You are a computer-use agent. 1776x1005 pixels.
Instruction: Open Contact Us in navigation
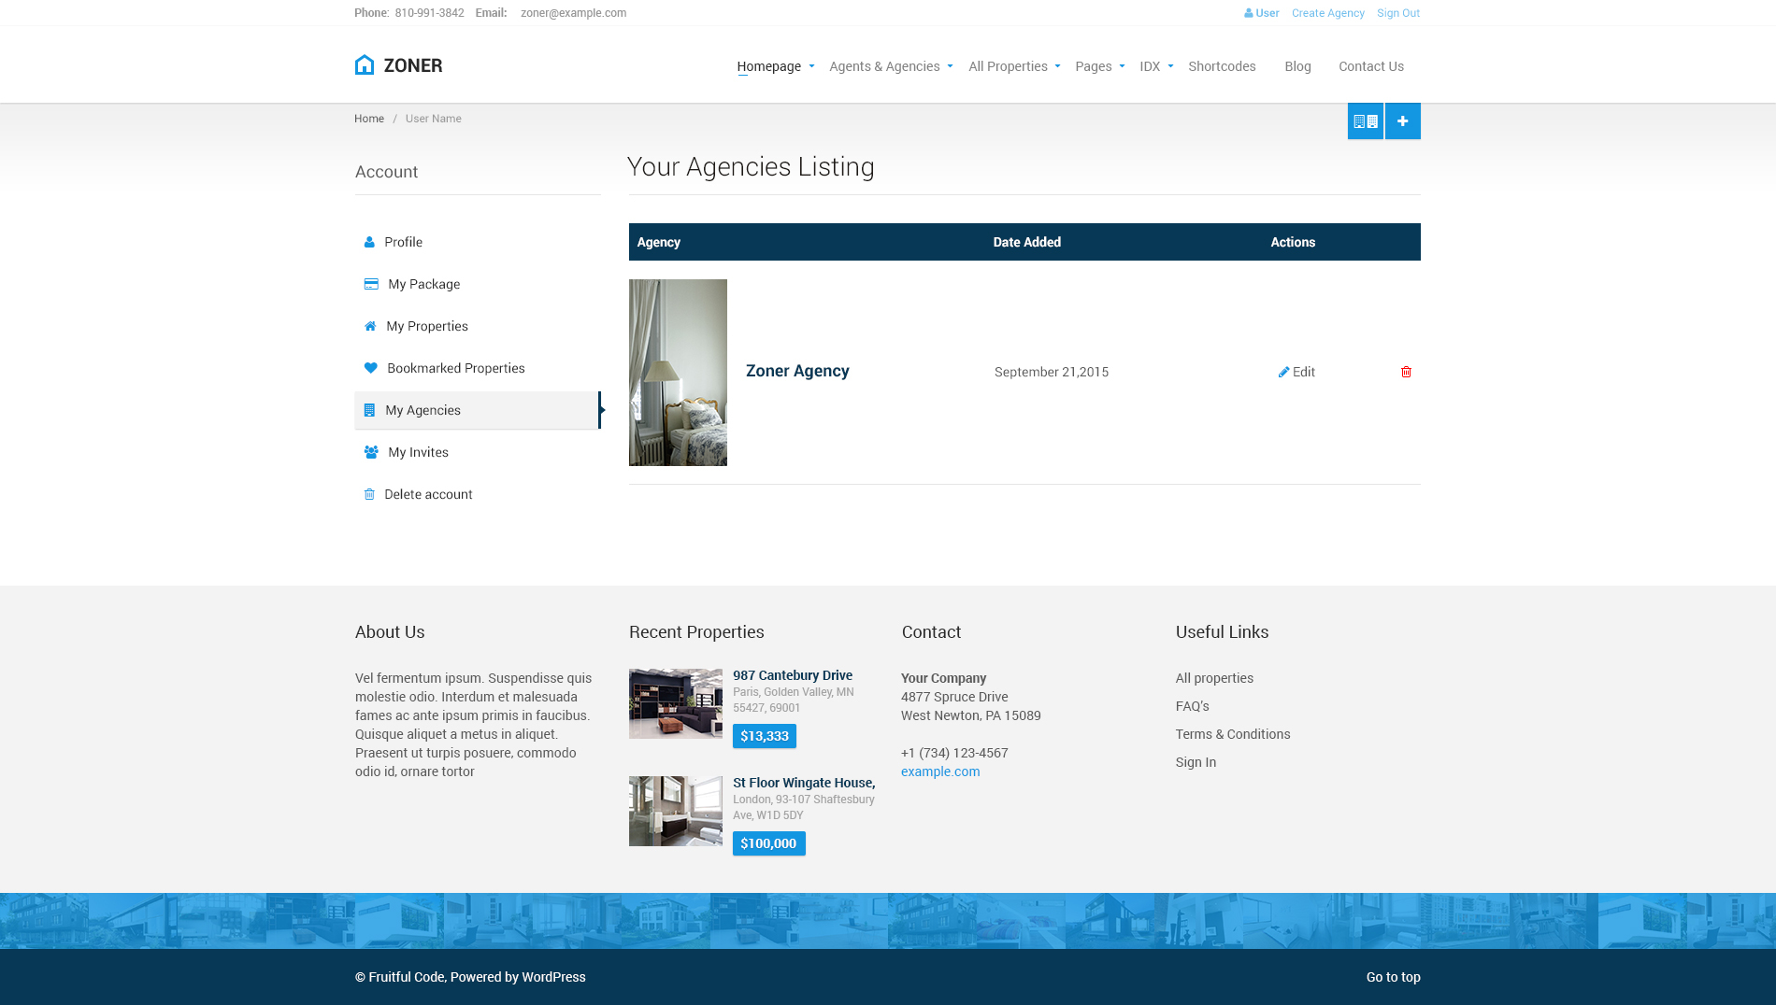[x=1371, y=66]
